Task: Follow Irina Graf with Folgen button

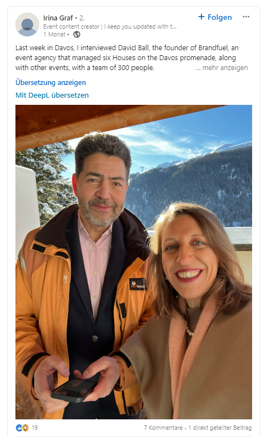Action: pos(215,17)
